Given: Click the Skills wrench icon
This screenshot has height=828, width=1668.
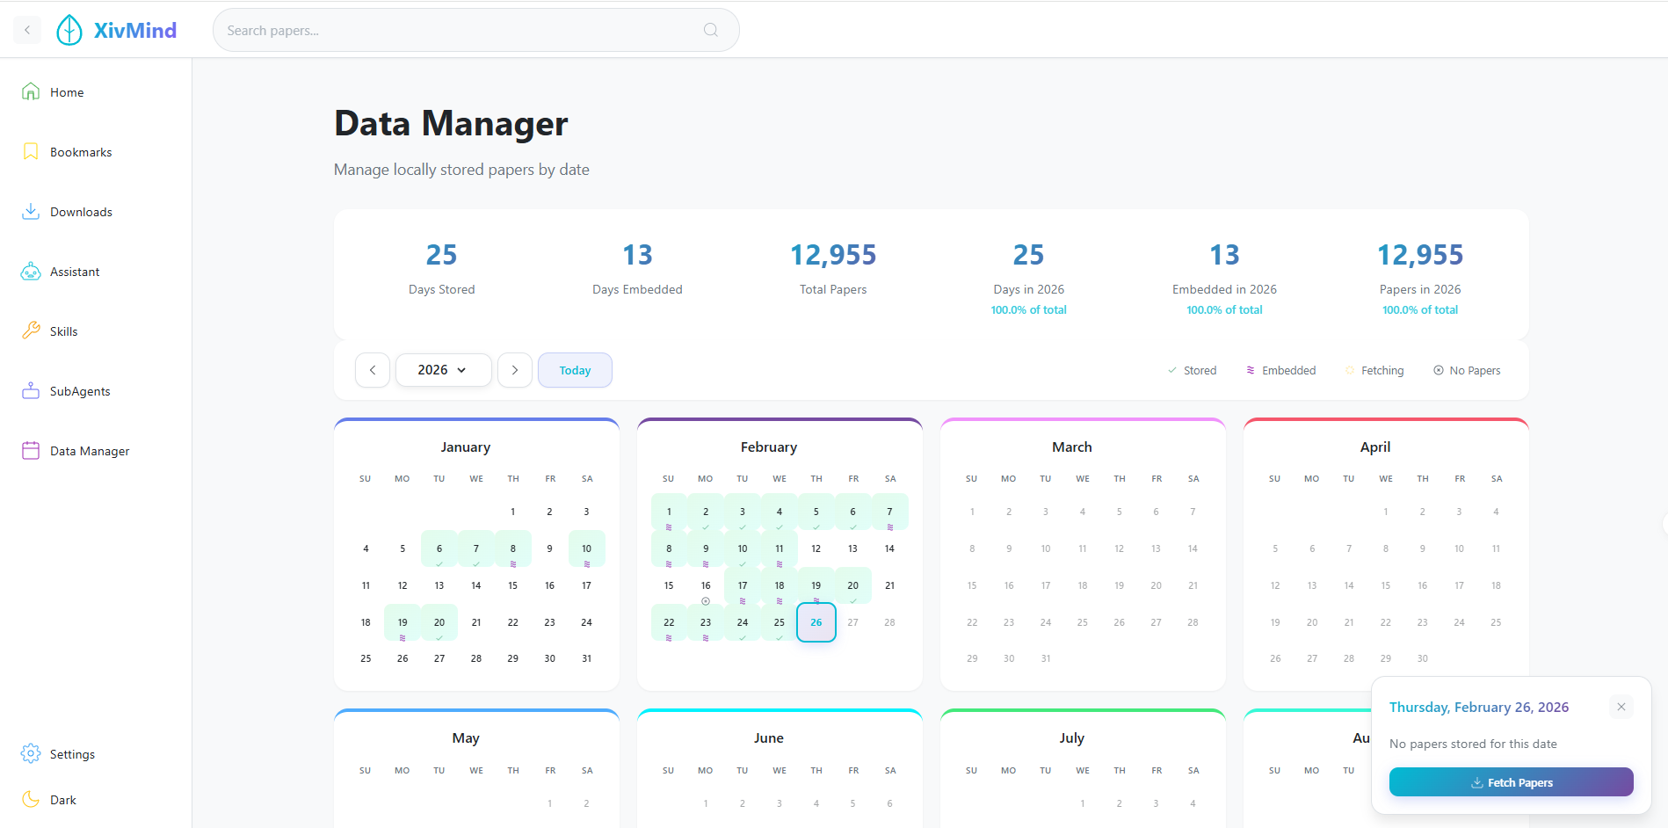Looking at the screenshot, I should (31, 330).
